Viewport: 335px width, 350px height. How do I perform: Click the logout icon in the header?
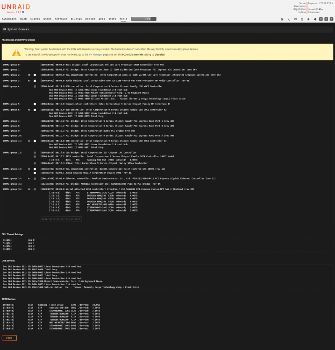[x=282, y=19]
